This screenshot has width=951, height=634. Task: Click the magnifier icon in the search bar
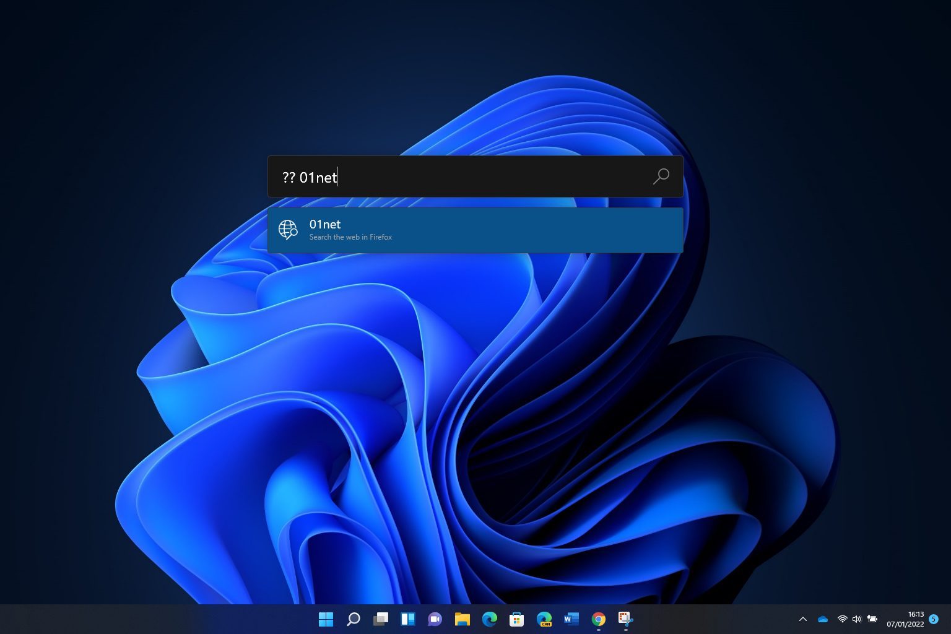click(661, 176)
